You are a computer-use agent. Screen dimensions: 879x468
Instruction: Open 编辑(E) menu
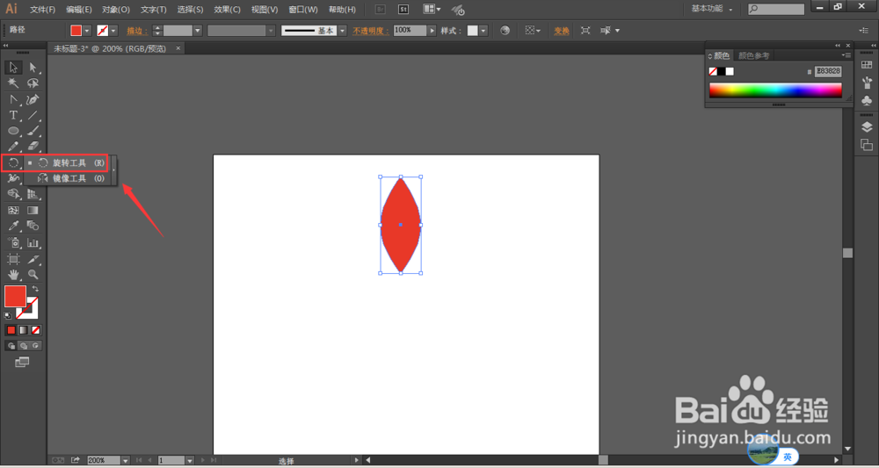click(79, 10)
